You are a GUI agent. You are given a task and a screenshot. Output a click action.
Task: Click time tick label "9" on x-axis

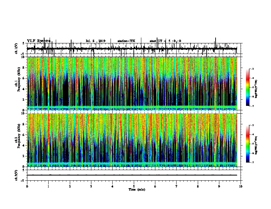(219, 186)
